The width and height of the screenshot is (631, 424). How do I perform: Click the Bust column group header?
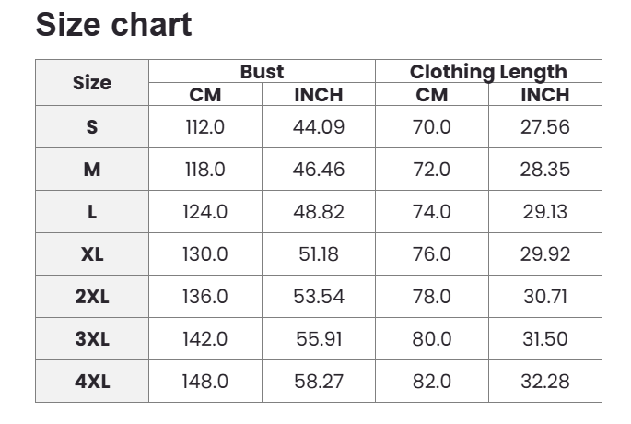262,72
